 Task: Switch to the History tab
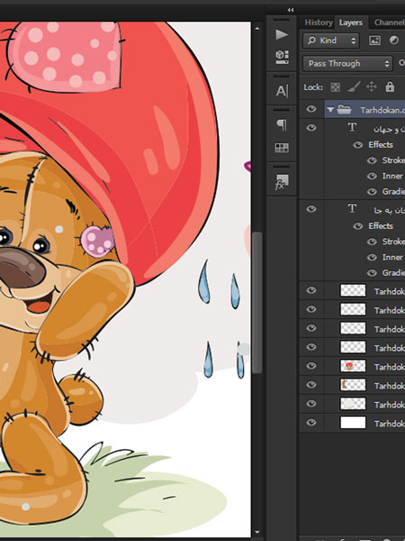coord(319,23)
